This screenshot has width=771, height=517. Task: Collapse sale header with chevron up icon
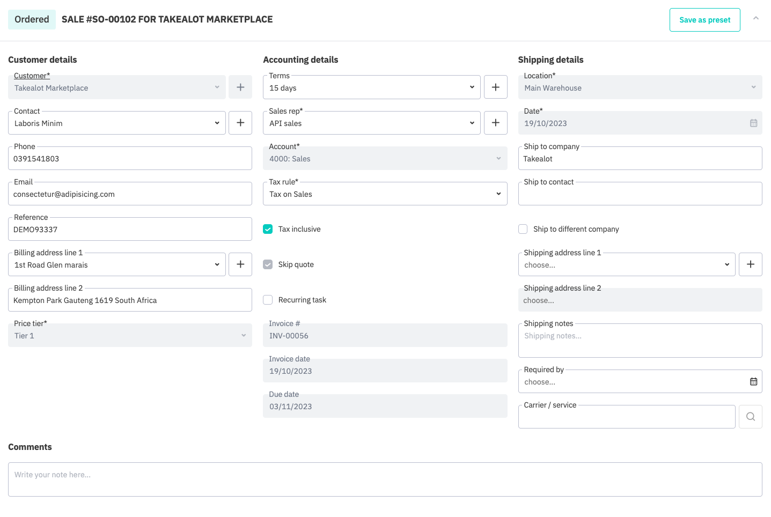coord(755,19)
